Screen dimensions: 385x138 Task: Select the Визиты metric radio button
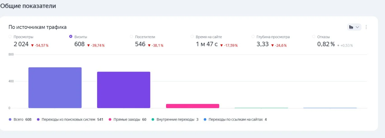point(71,37)
